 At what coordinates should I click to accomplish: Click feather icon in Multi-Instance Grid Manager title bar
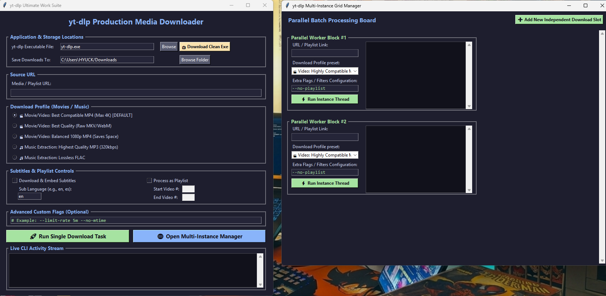click(x=287, y=5)
